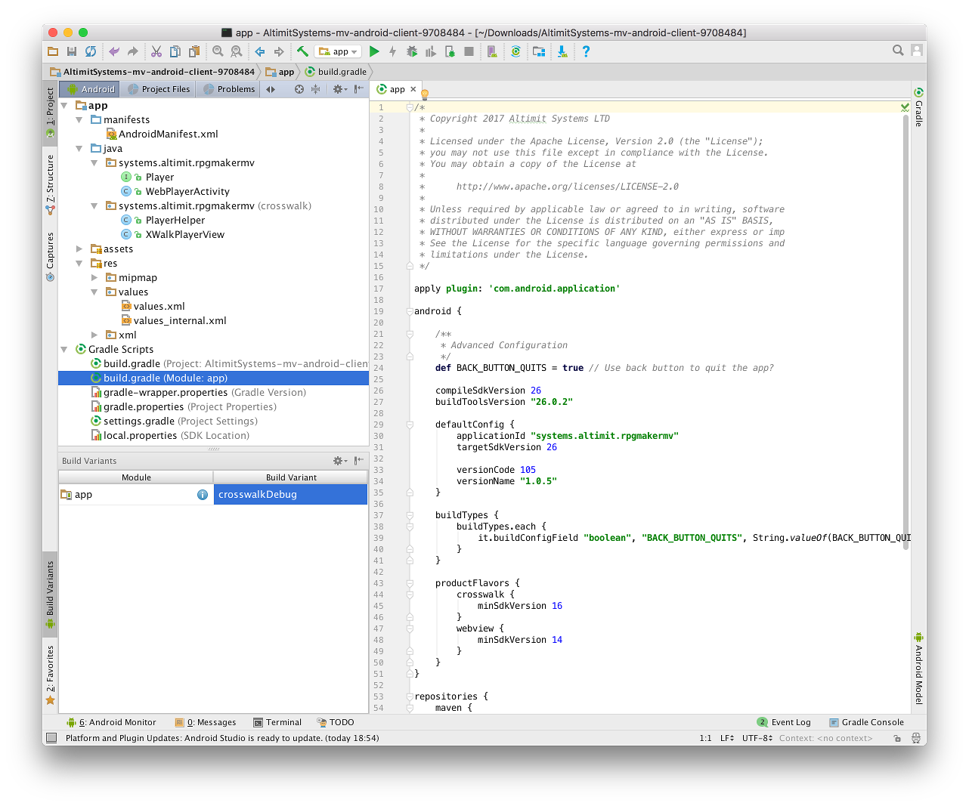The image size is (969, 806).
Task: Click the Save All icon
Action: (x=72, y=51)
